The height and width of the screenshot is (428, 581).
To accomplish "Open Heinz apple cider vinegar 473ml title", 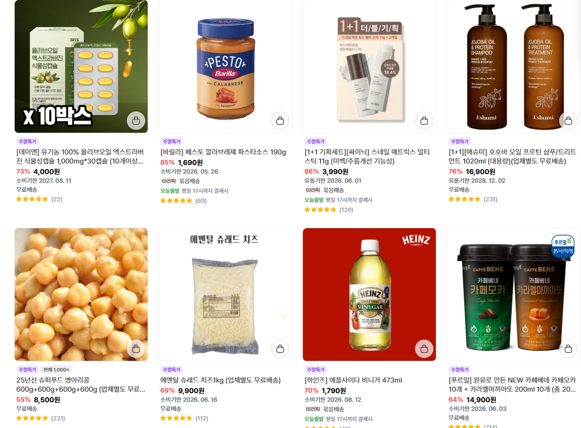I will 353,380.
